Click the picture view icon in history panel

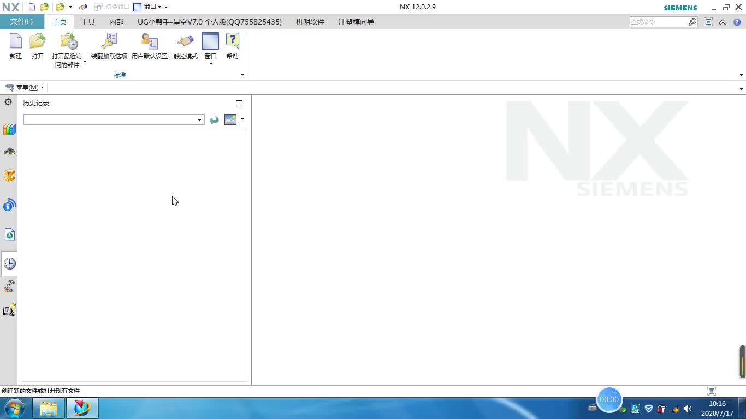tap(230, 119)
